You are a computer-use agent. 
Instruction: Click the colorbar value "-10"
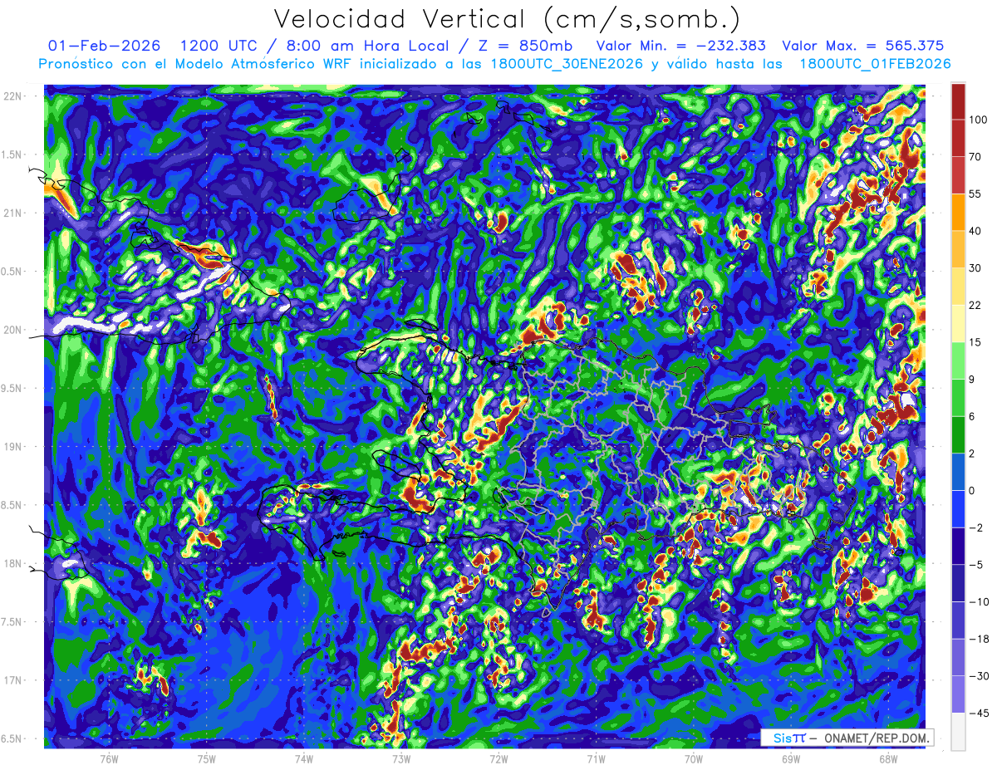[x=978, y=601]
